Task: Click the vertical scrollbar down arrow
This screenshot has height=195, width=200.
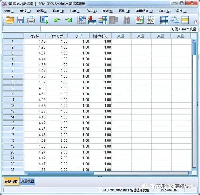Action: click(x=194, y=169)
